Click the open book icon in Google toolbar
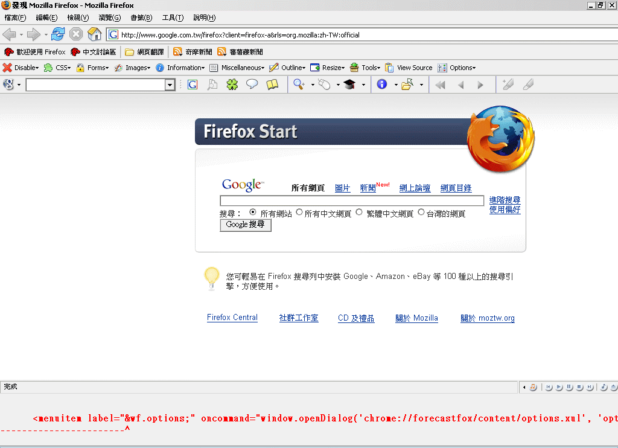 click(x=272, y=85)
